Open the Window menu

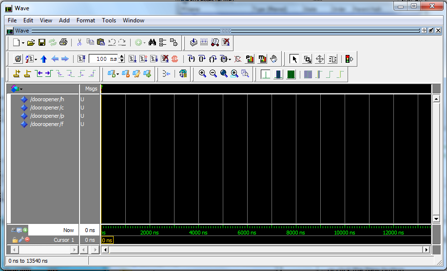point(134,20)
